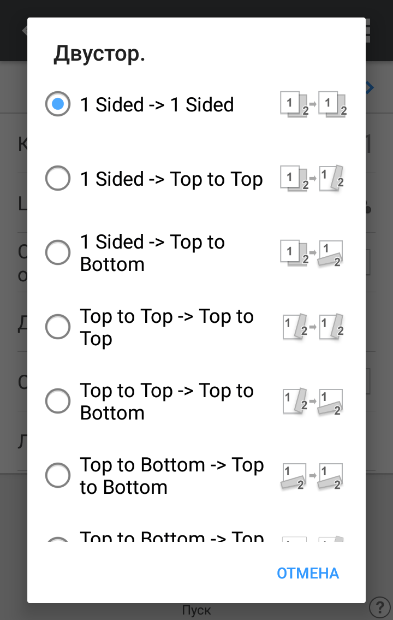Choose the 1 Sided -> Top to Top radio button
Image resolution: width=393 pixels, height=620 pixels.
point(58,179)
